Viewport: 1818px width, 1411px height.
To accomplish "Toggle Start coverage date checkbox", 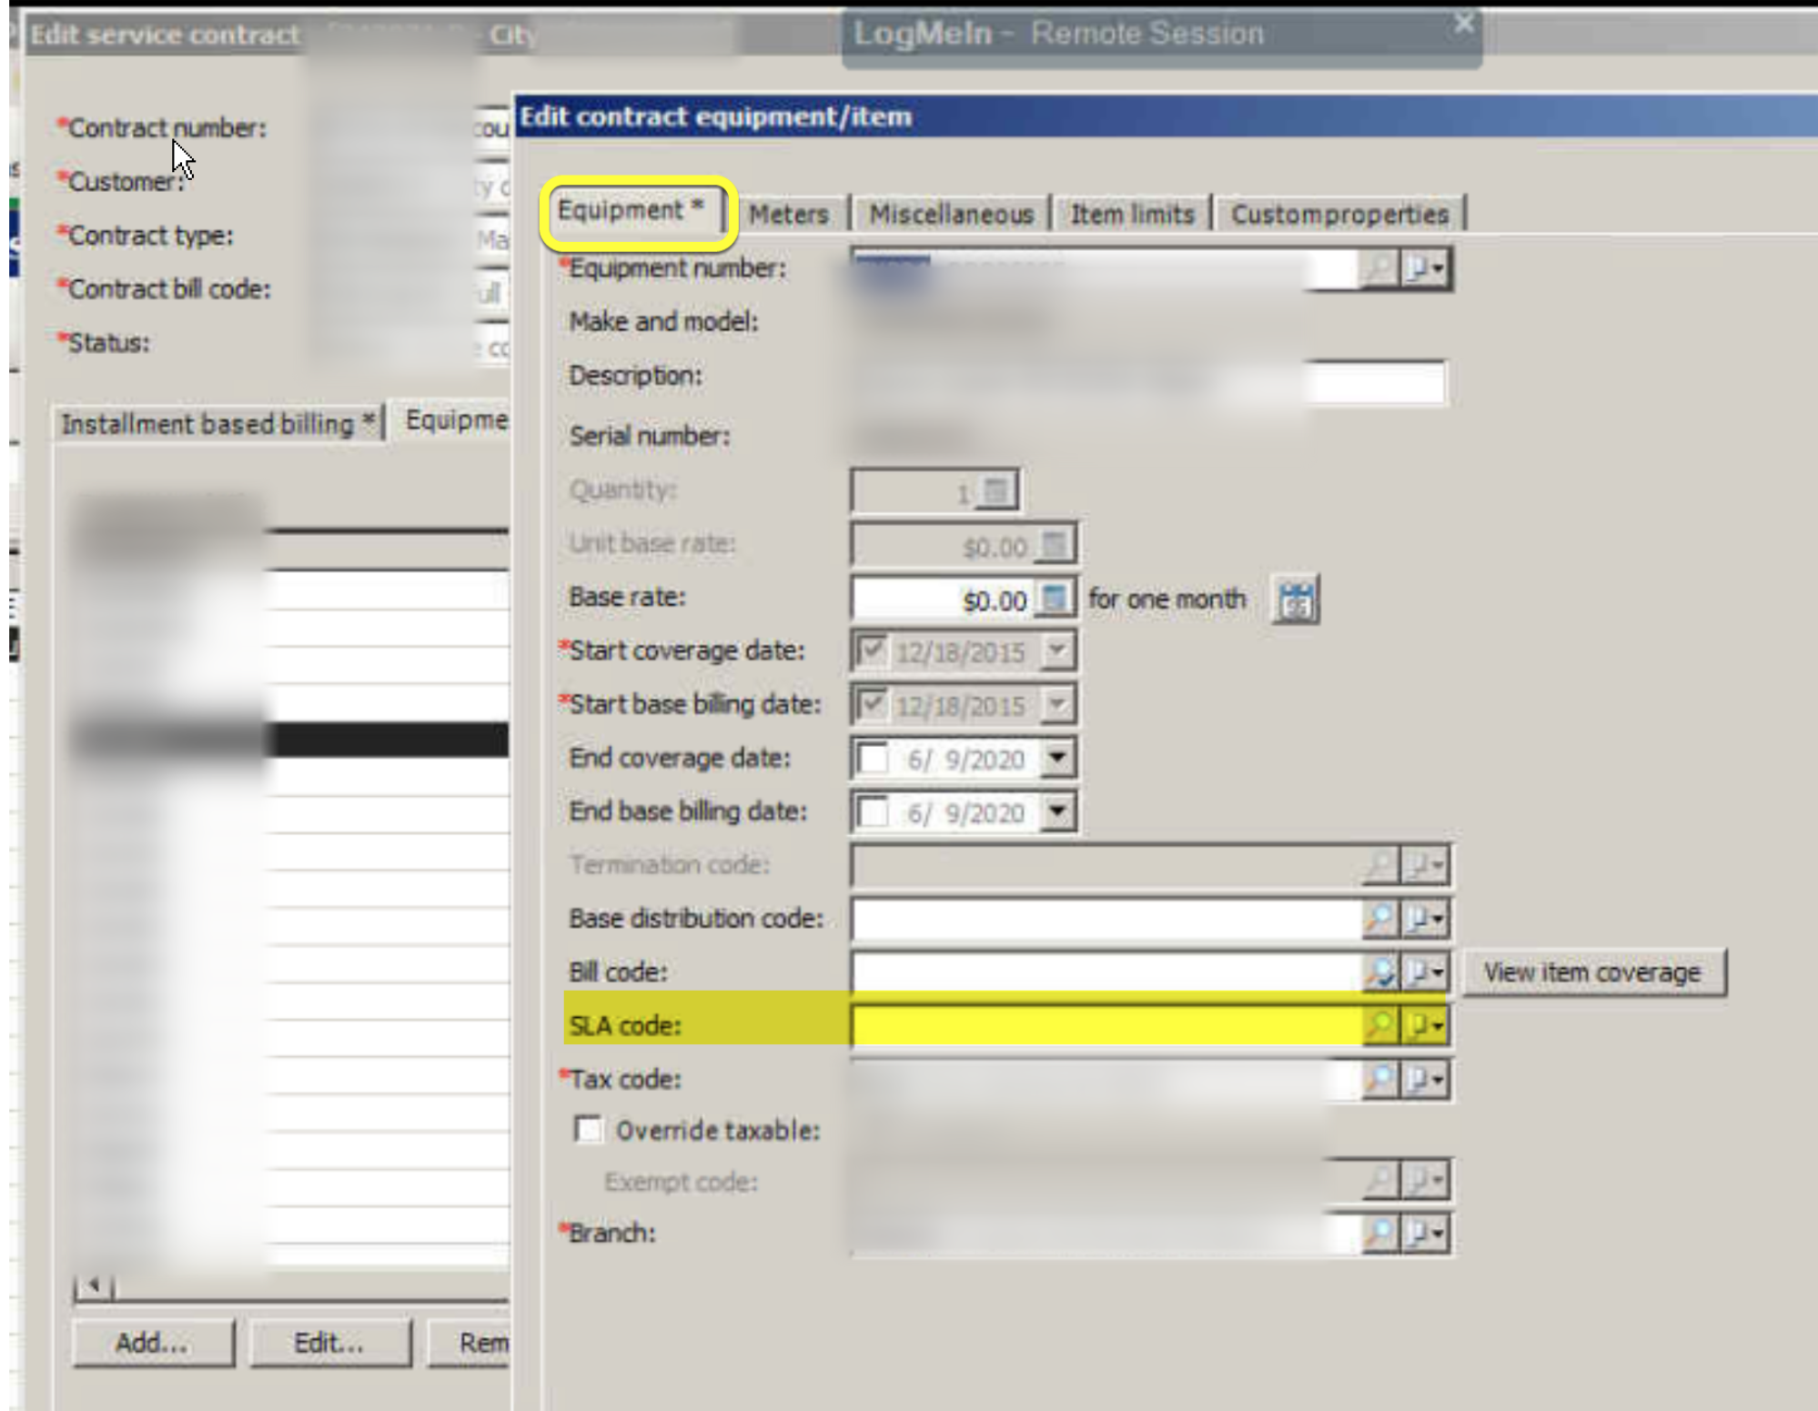I will pos(872,650).
